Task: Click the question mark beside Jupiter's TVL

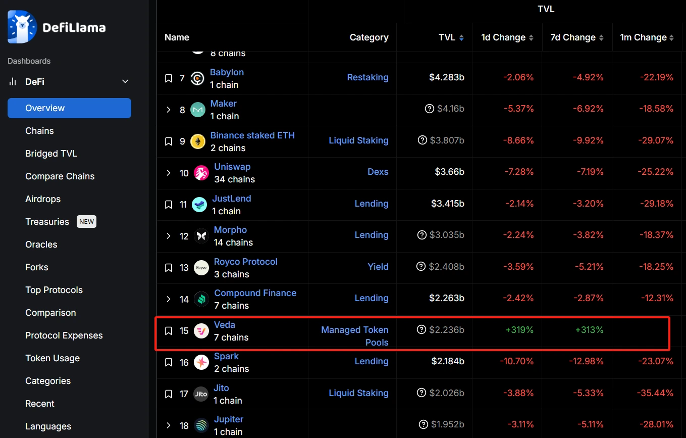Action: pyautogui.click(x=424, y=424)
